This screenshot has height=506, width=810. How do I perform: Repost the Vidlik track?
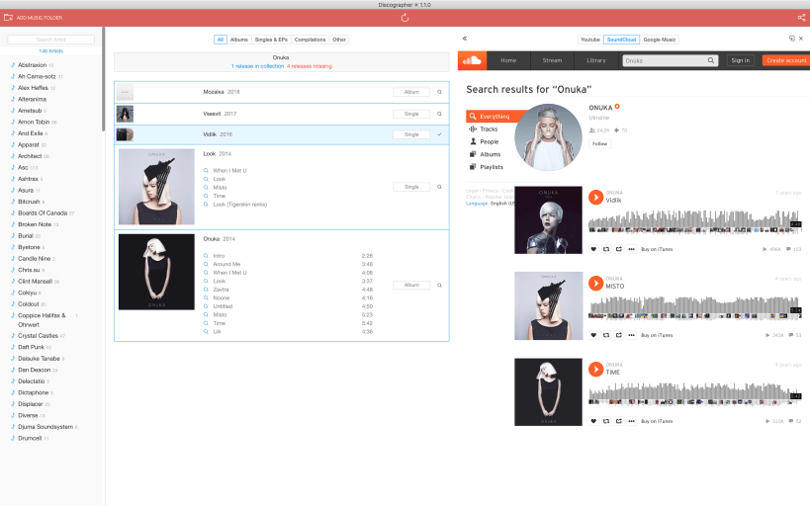click(606, 249)
